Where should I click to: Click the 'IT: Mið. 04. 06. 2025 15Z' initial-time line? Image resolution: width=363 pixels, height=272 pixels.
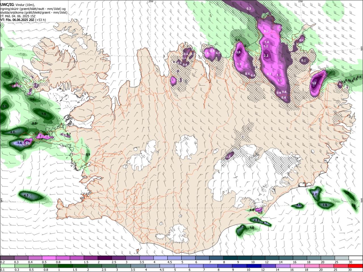[18, 16]
